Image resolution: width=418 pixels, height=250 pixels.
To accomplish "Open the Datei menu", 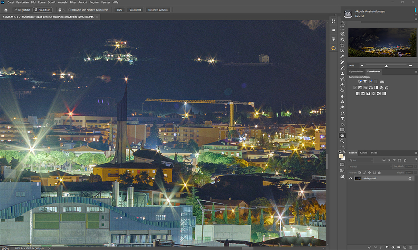I will (11, 2).
